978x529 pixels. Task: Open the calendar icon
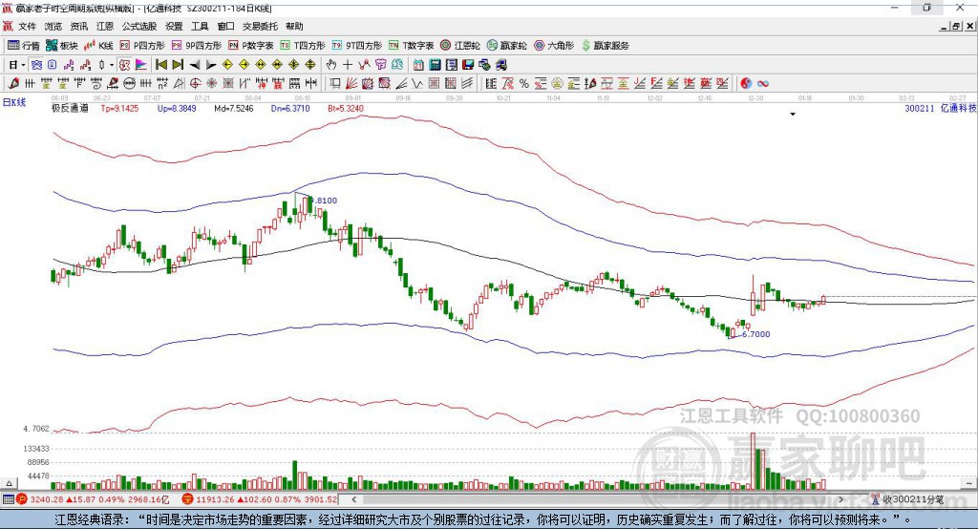tap(418, 65)
